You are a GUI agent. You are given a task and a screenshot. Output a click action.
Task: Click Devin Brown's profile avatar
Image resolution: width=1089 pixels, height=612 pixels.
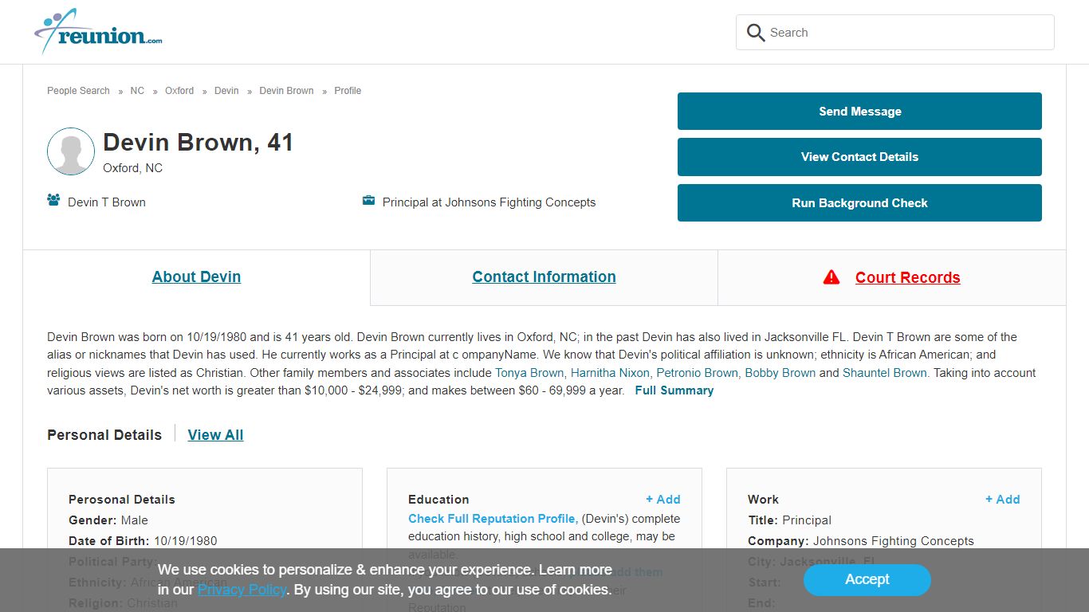coord(71,151)
